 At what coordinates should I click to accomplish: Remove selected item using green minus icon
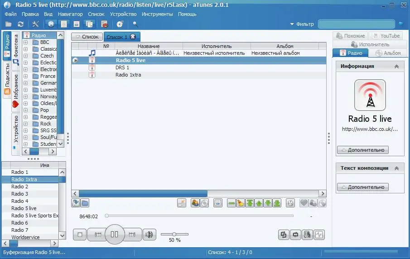[232, 203]
